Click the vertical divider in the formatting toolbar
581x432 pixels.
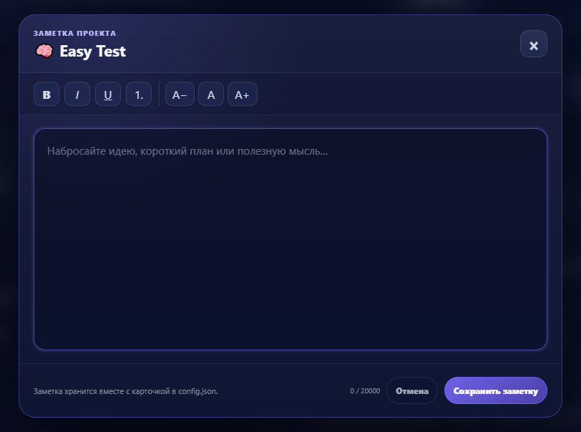[159, 95]
